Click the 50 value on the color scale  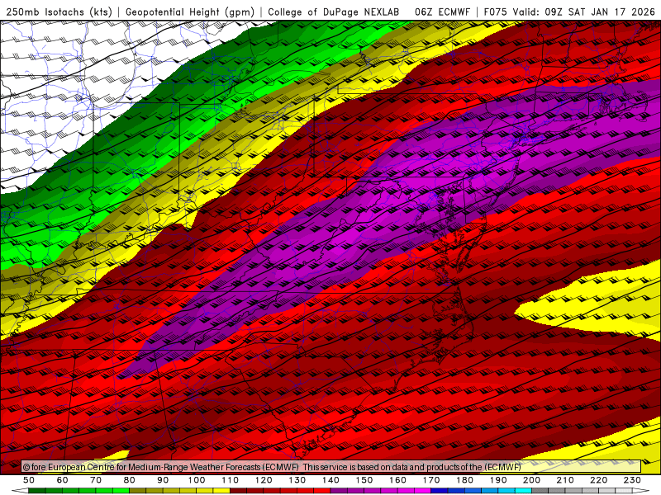tap(29, 480)
